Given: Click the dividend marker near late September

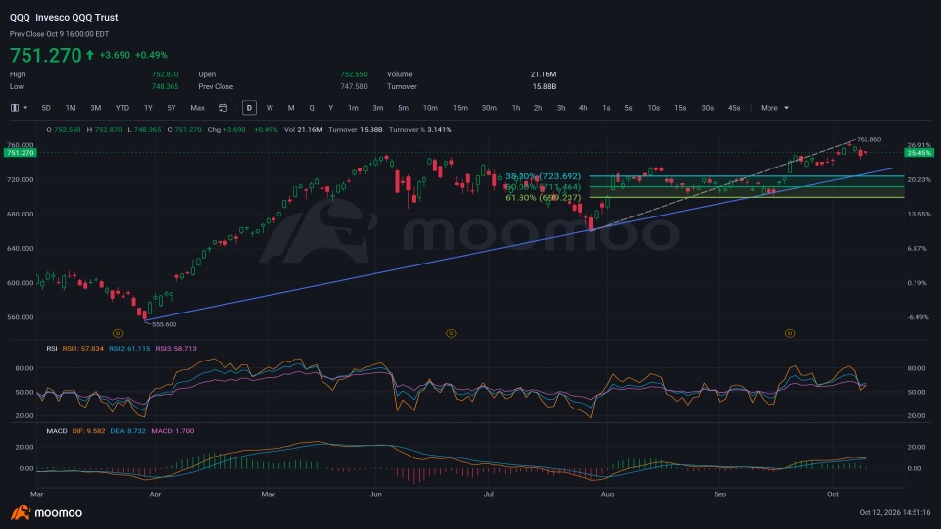Looking at the screenshot, I should click(x=790, y=333).
